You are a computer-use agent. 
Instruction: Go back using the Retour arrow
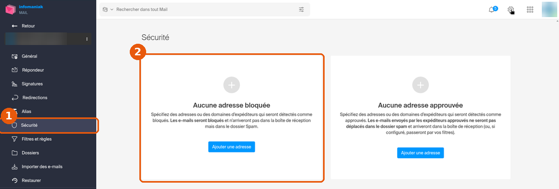coord(15,26)
